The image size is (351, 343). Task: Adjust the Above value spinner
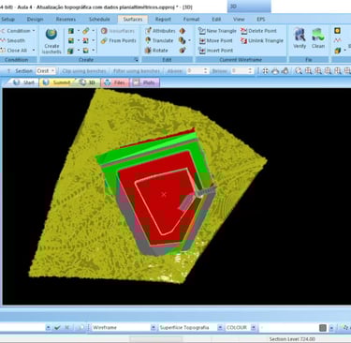click(205, 71)
